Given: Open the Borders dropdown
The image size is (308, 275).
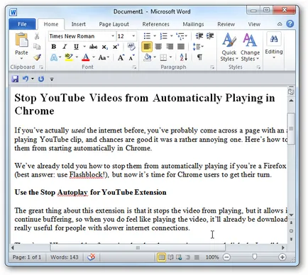Looking at the screenshot, I should pos(170,57).
